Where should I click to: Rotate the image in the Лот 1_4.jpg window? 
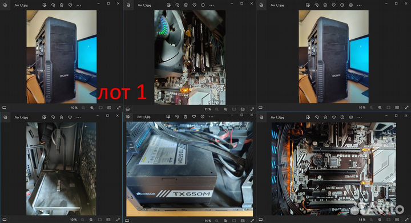pos(53,117)
